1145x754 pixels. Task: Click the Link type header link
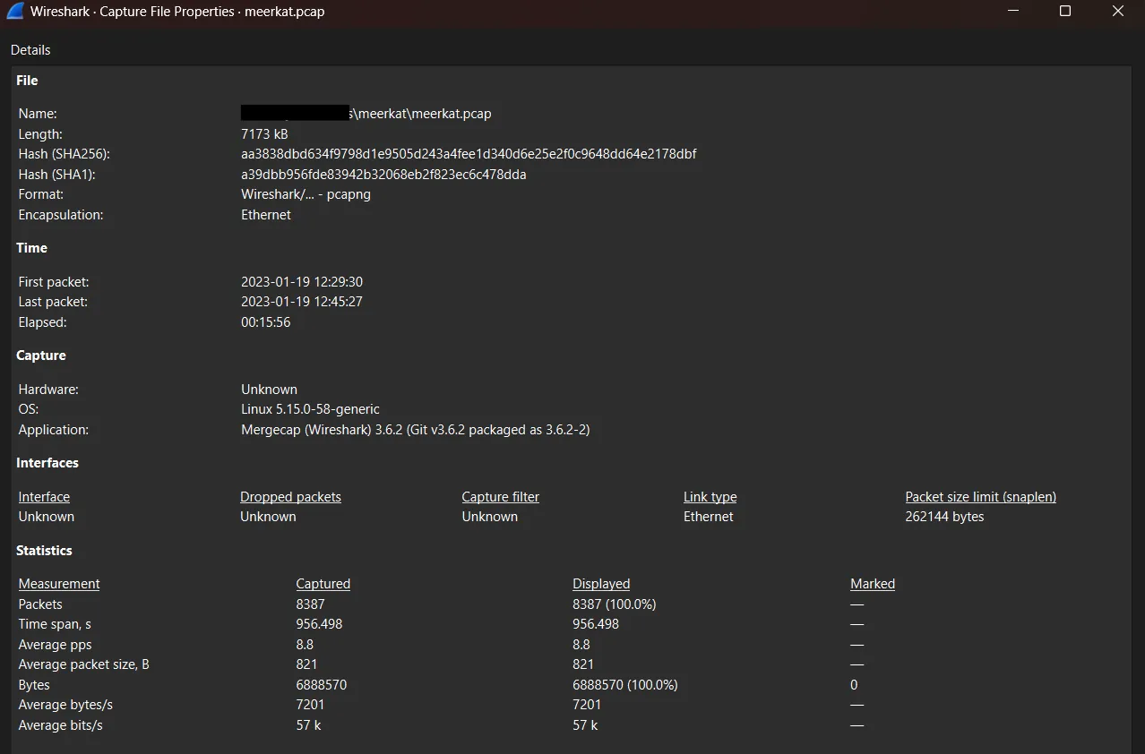710,496
